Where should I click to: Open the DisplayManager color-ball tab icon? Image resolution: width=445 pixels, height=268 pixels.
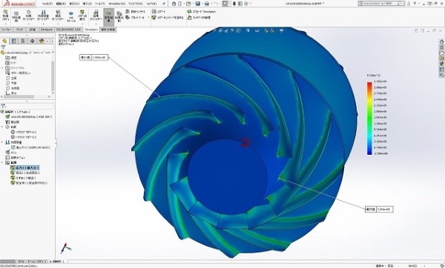coord(42,41)
